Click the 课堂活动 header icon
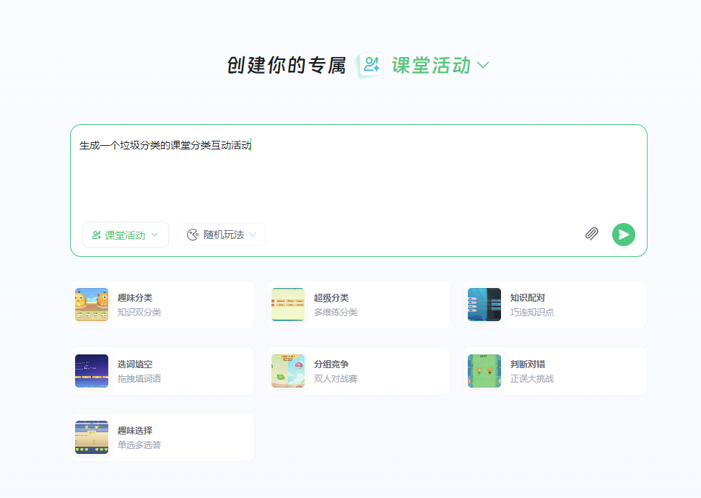The height and width of the screenshot is (498, 701). 370,65
